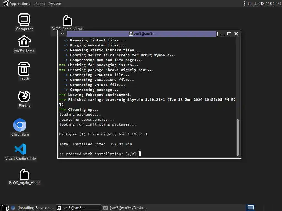
Task: Click the Proceed with installation prompt line
Action: (97, 154)
